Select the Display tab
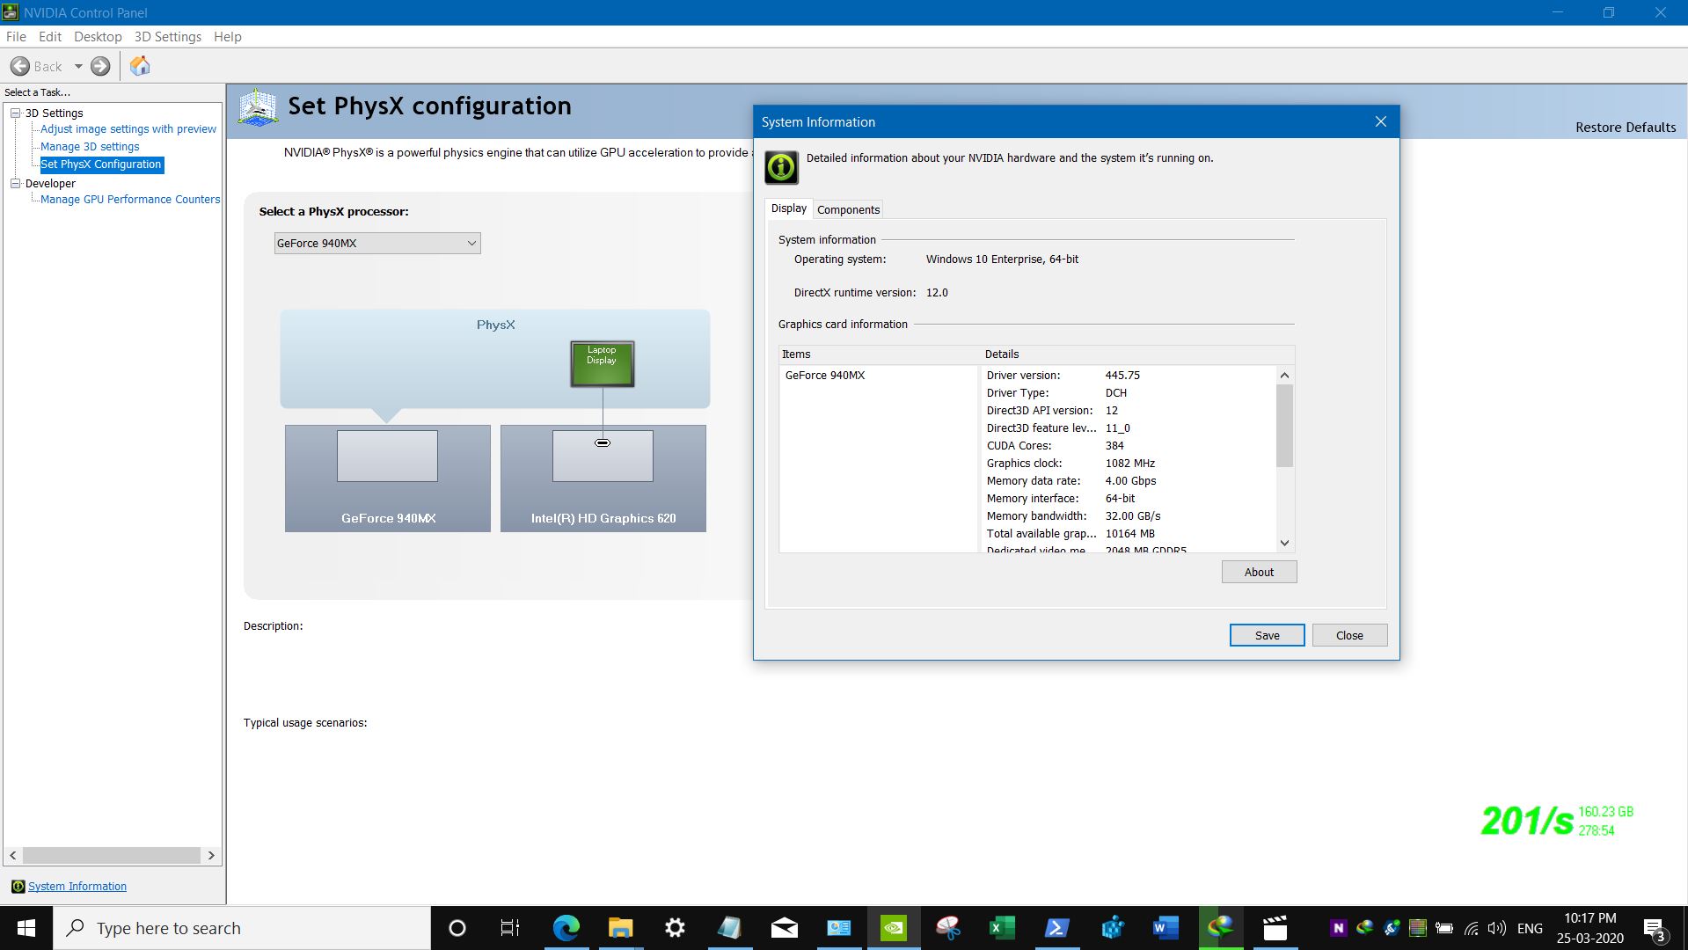 click(x=789, y=208)
